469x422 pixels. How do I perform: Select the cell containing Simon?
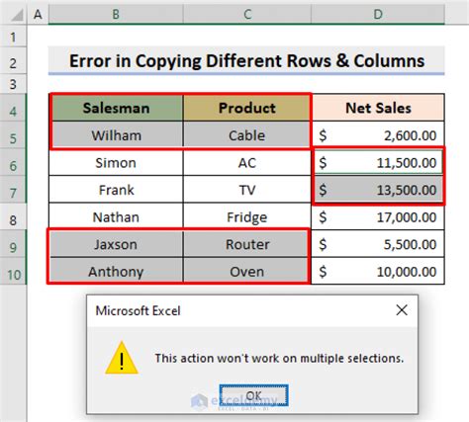pos(116,162)
